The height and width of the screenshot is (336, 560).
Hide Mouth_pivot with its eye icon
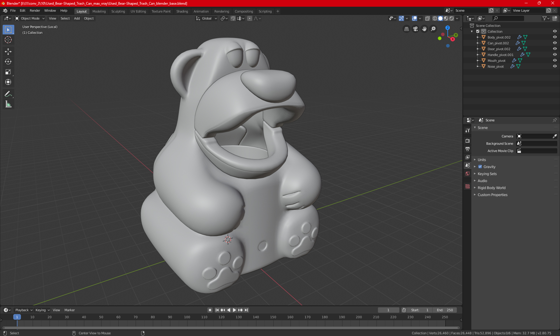[555, 60]
